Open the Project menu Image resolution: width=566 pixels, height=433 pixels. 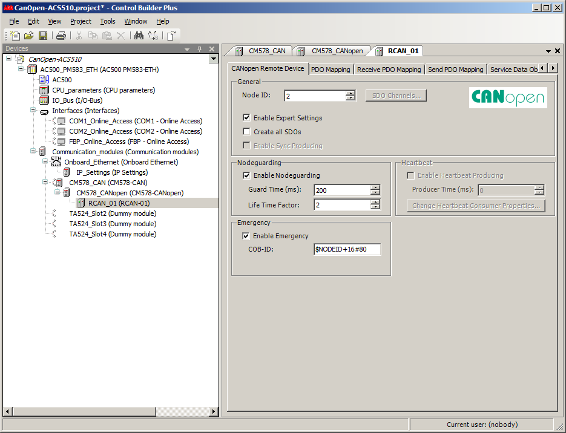point(81,21)
